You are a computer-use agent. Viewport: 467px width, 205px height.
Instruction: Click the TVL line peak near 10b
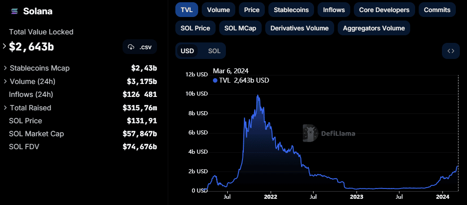[258, 96]
